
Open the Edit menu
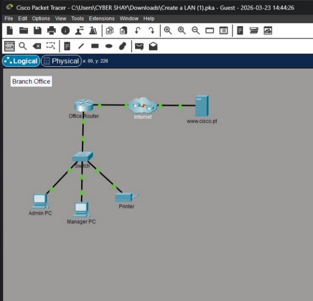tap(22, 19)
